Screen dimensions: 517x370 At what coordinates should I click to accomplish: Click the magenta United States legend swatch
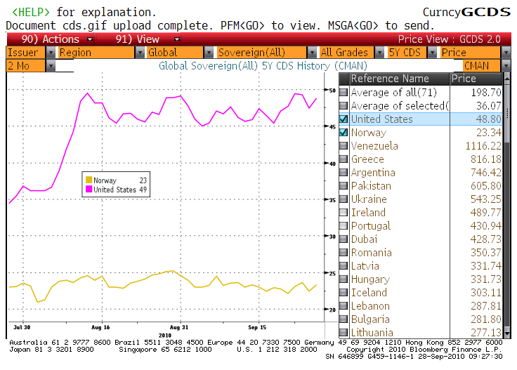click(89, 189)
